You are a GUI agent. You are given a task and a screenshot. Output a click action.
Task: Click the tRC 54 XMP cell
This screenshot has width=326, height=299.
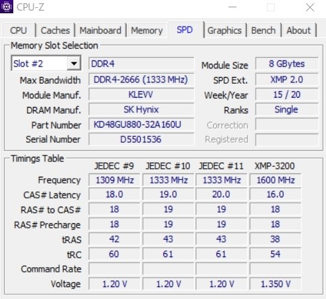coord(276,254)
